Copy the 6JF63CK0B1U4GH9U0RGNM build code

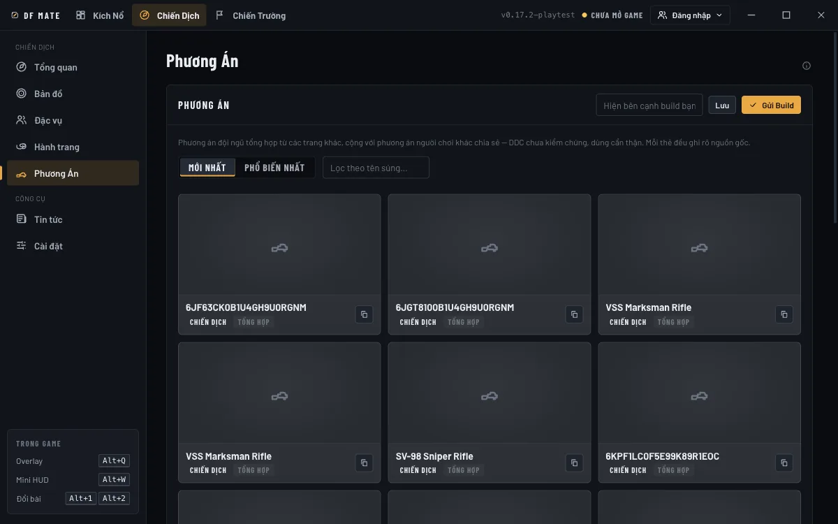[364, 314]
